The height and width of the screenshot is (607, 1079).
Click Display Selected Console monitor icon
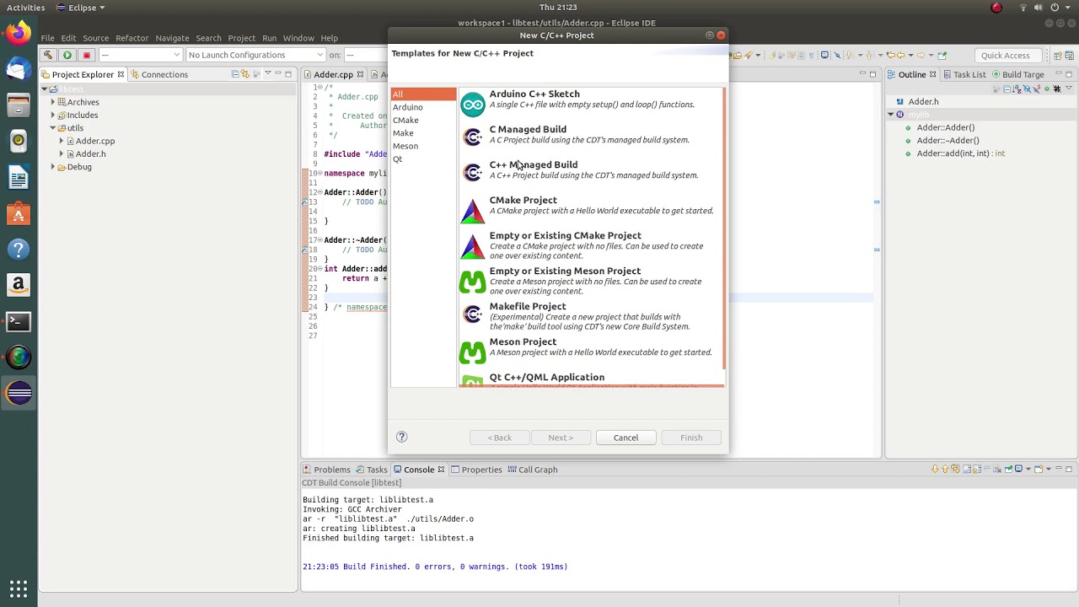point(1020,470)
